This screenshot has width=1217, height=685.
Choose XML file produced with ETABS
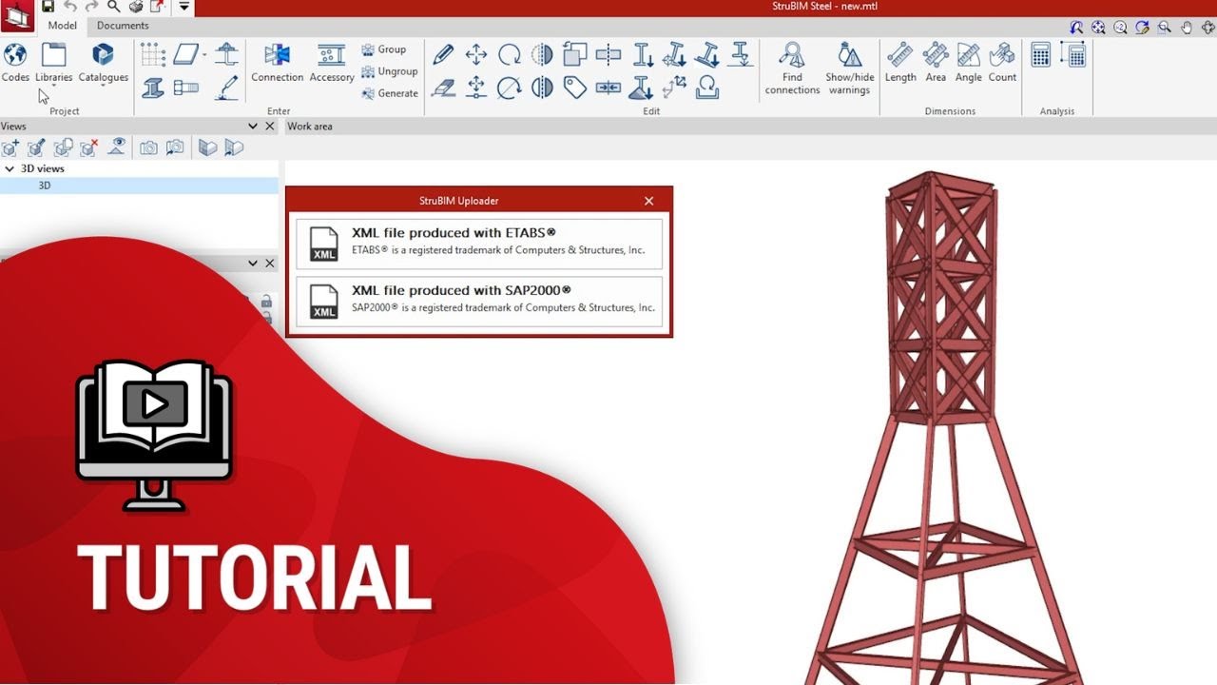point(479,244)
